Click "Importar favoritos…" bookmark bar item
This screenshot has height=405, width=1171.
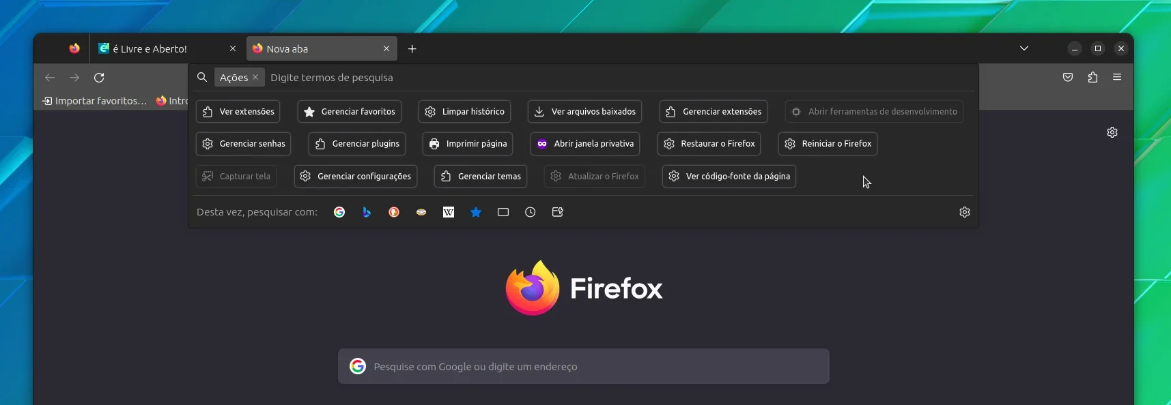pos(94,101)
